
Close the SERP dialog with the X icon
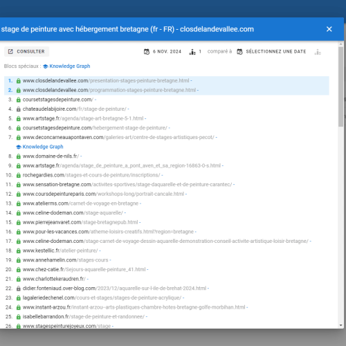[x=329, y=29]
